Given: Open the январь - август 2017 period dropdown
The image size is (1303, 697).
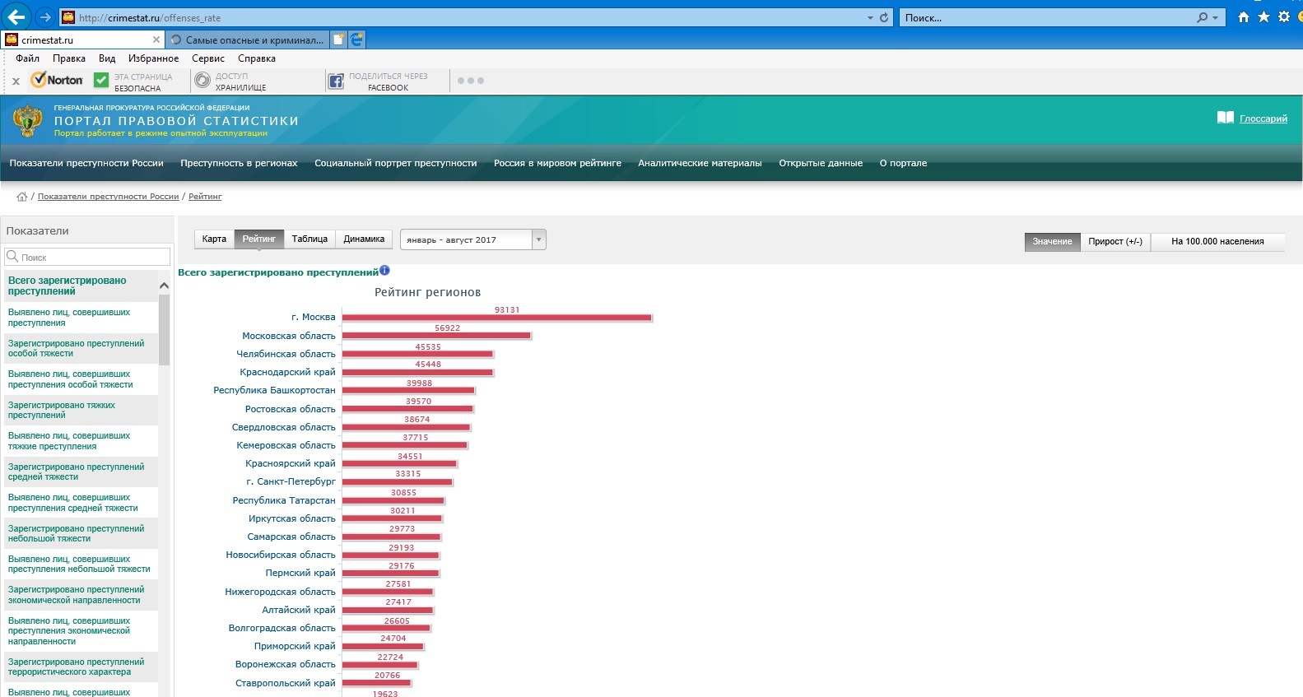Looking at the screenshot, I should pos(472,239).
